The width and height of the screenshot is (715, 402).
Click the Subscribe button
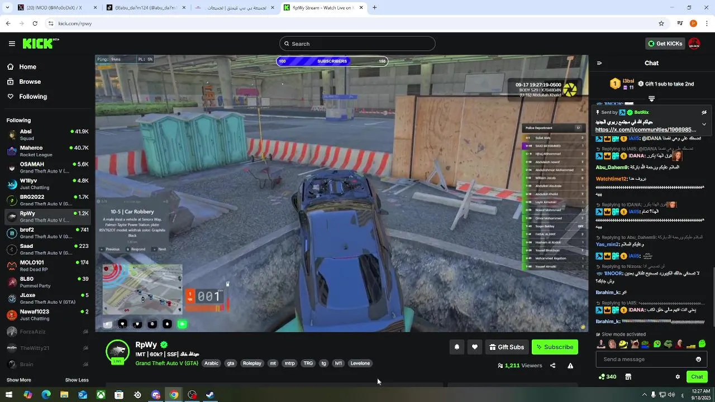(555, 347)
